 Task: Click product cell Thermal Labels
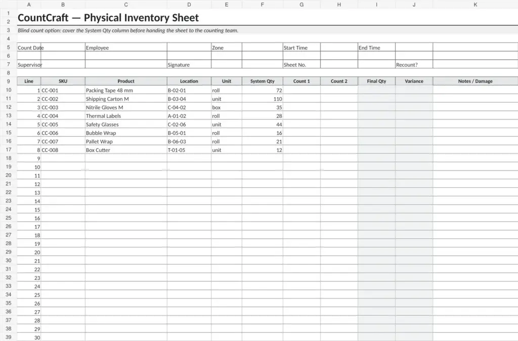coord(126,116)
